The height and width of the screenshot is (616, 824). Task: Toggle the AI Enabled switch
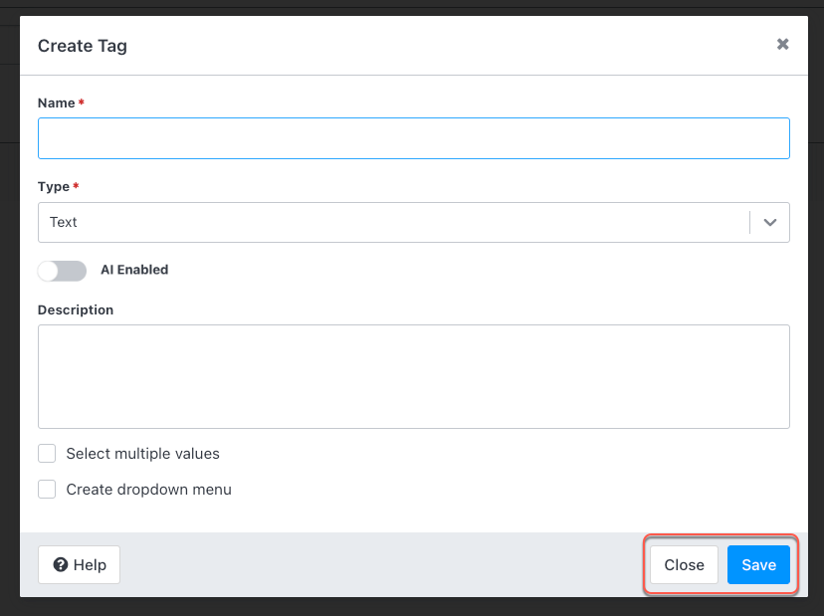pyautogui.click(x=62, y=271)
